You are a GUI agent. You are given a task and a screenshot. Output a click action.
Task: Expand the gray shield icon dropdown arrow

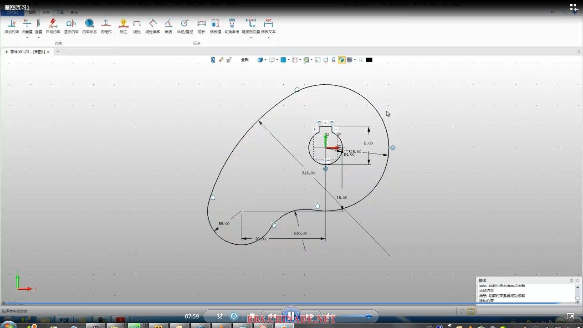(x=355, y=60)
